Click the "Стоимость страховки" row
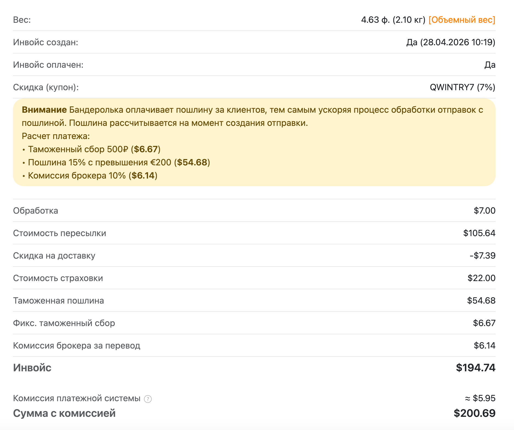Screen dimensions: 514x430 [58, 278]
